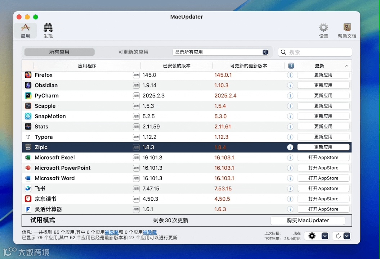The image size is (380, 259).
Task: Click the Typora app icon
Action: click(28, 137)
